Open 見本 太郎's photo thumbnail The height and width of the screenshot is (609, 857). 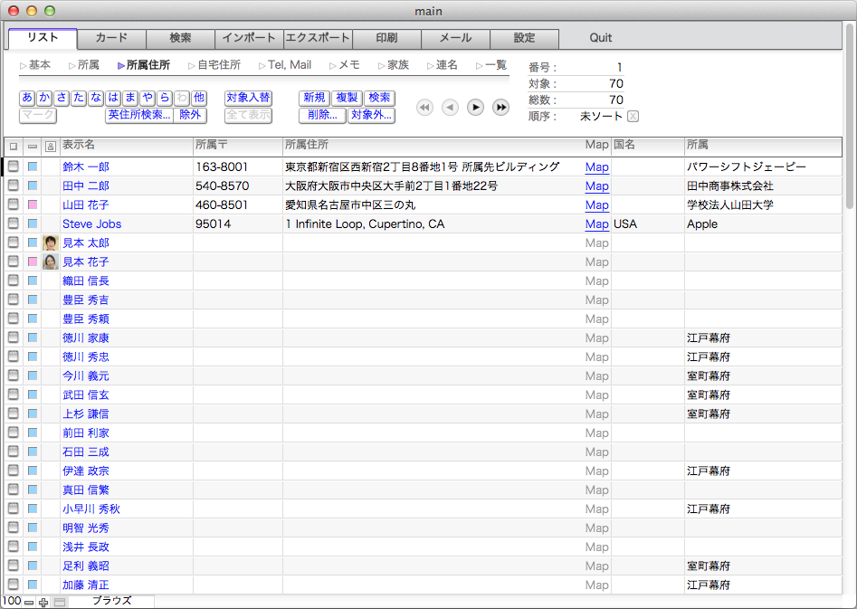pyautogui.click(x=51, y=243)
